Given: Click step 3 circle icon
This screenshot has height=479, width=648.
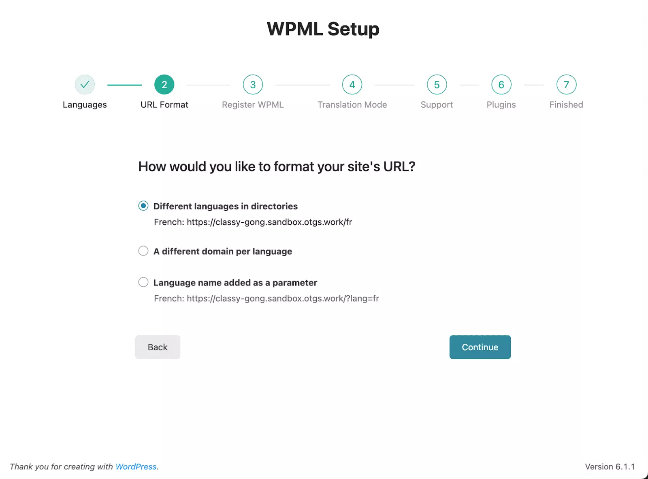Looking at the screenshot, I should 253,85.
